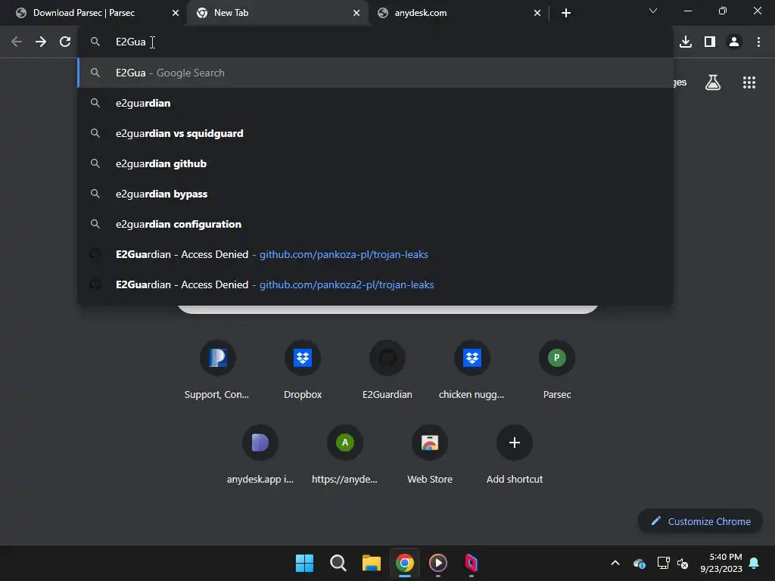Viewport: 775px width, 581px height.
Task: Open File Explorer from the taskbar
Action: coord(371,563)
